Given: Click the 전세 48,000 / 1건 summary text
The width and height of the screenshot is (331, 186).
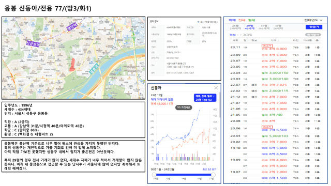Looking at the screenshot, I should click(162, 104).
